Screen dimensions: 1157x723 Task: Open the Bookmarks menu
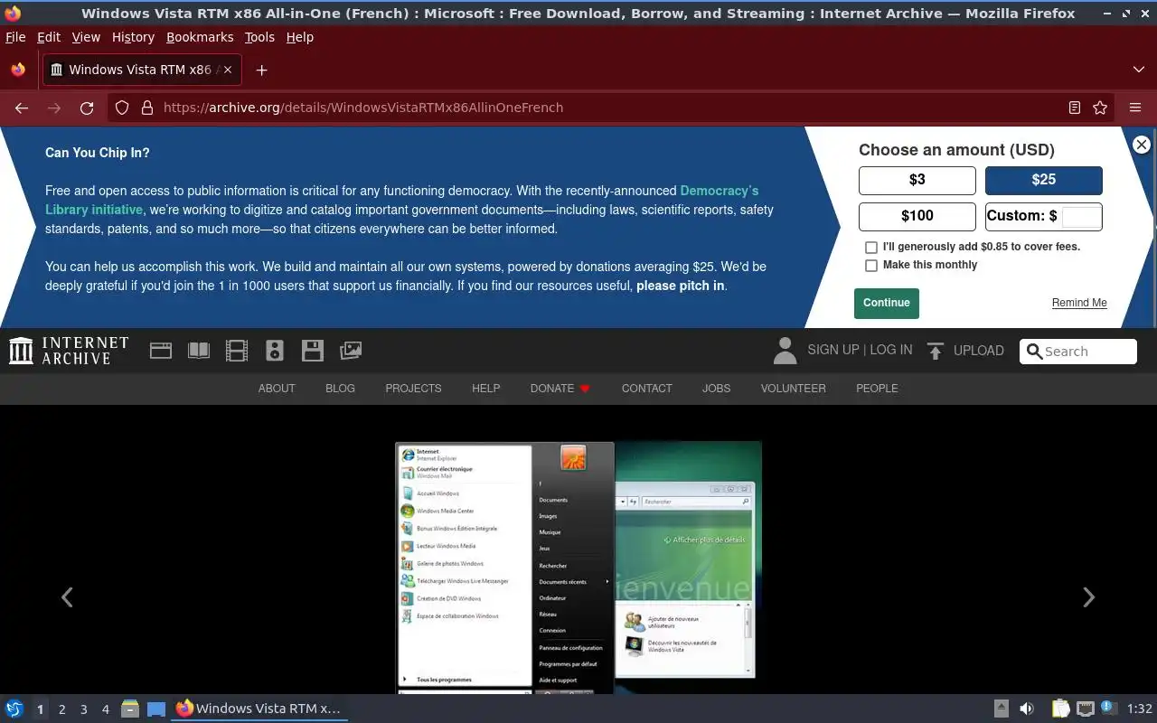click(200, 37)
